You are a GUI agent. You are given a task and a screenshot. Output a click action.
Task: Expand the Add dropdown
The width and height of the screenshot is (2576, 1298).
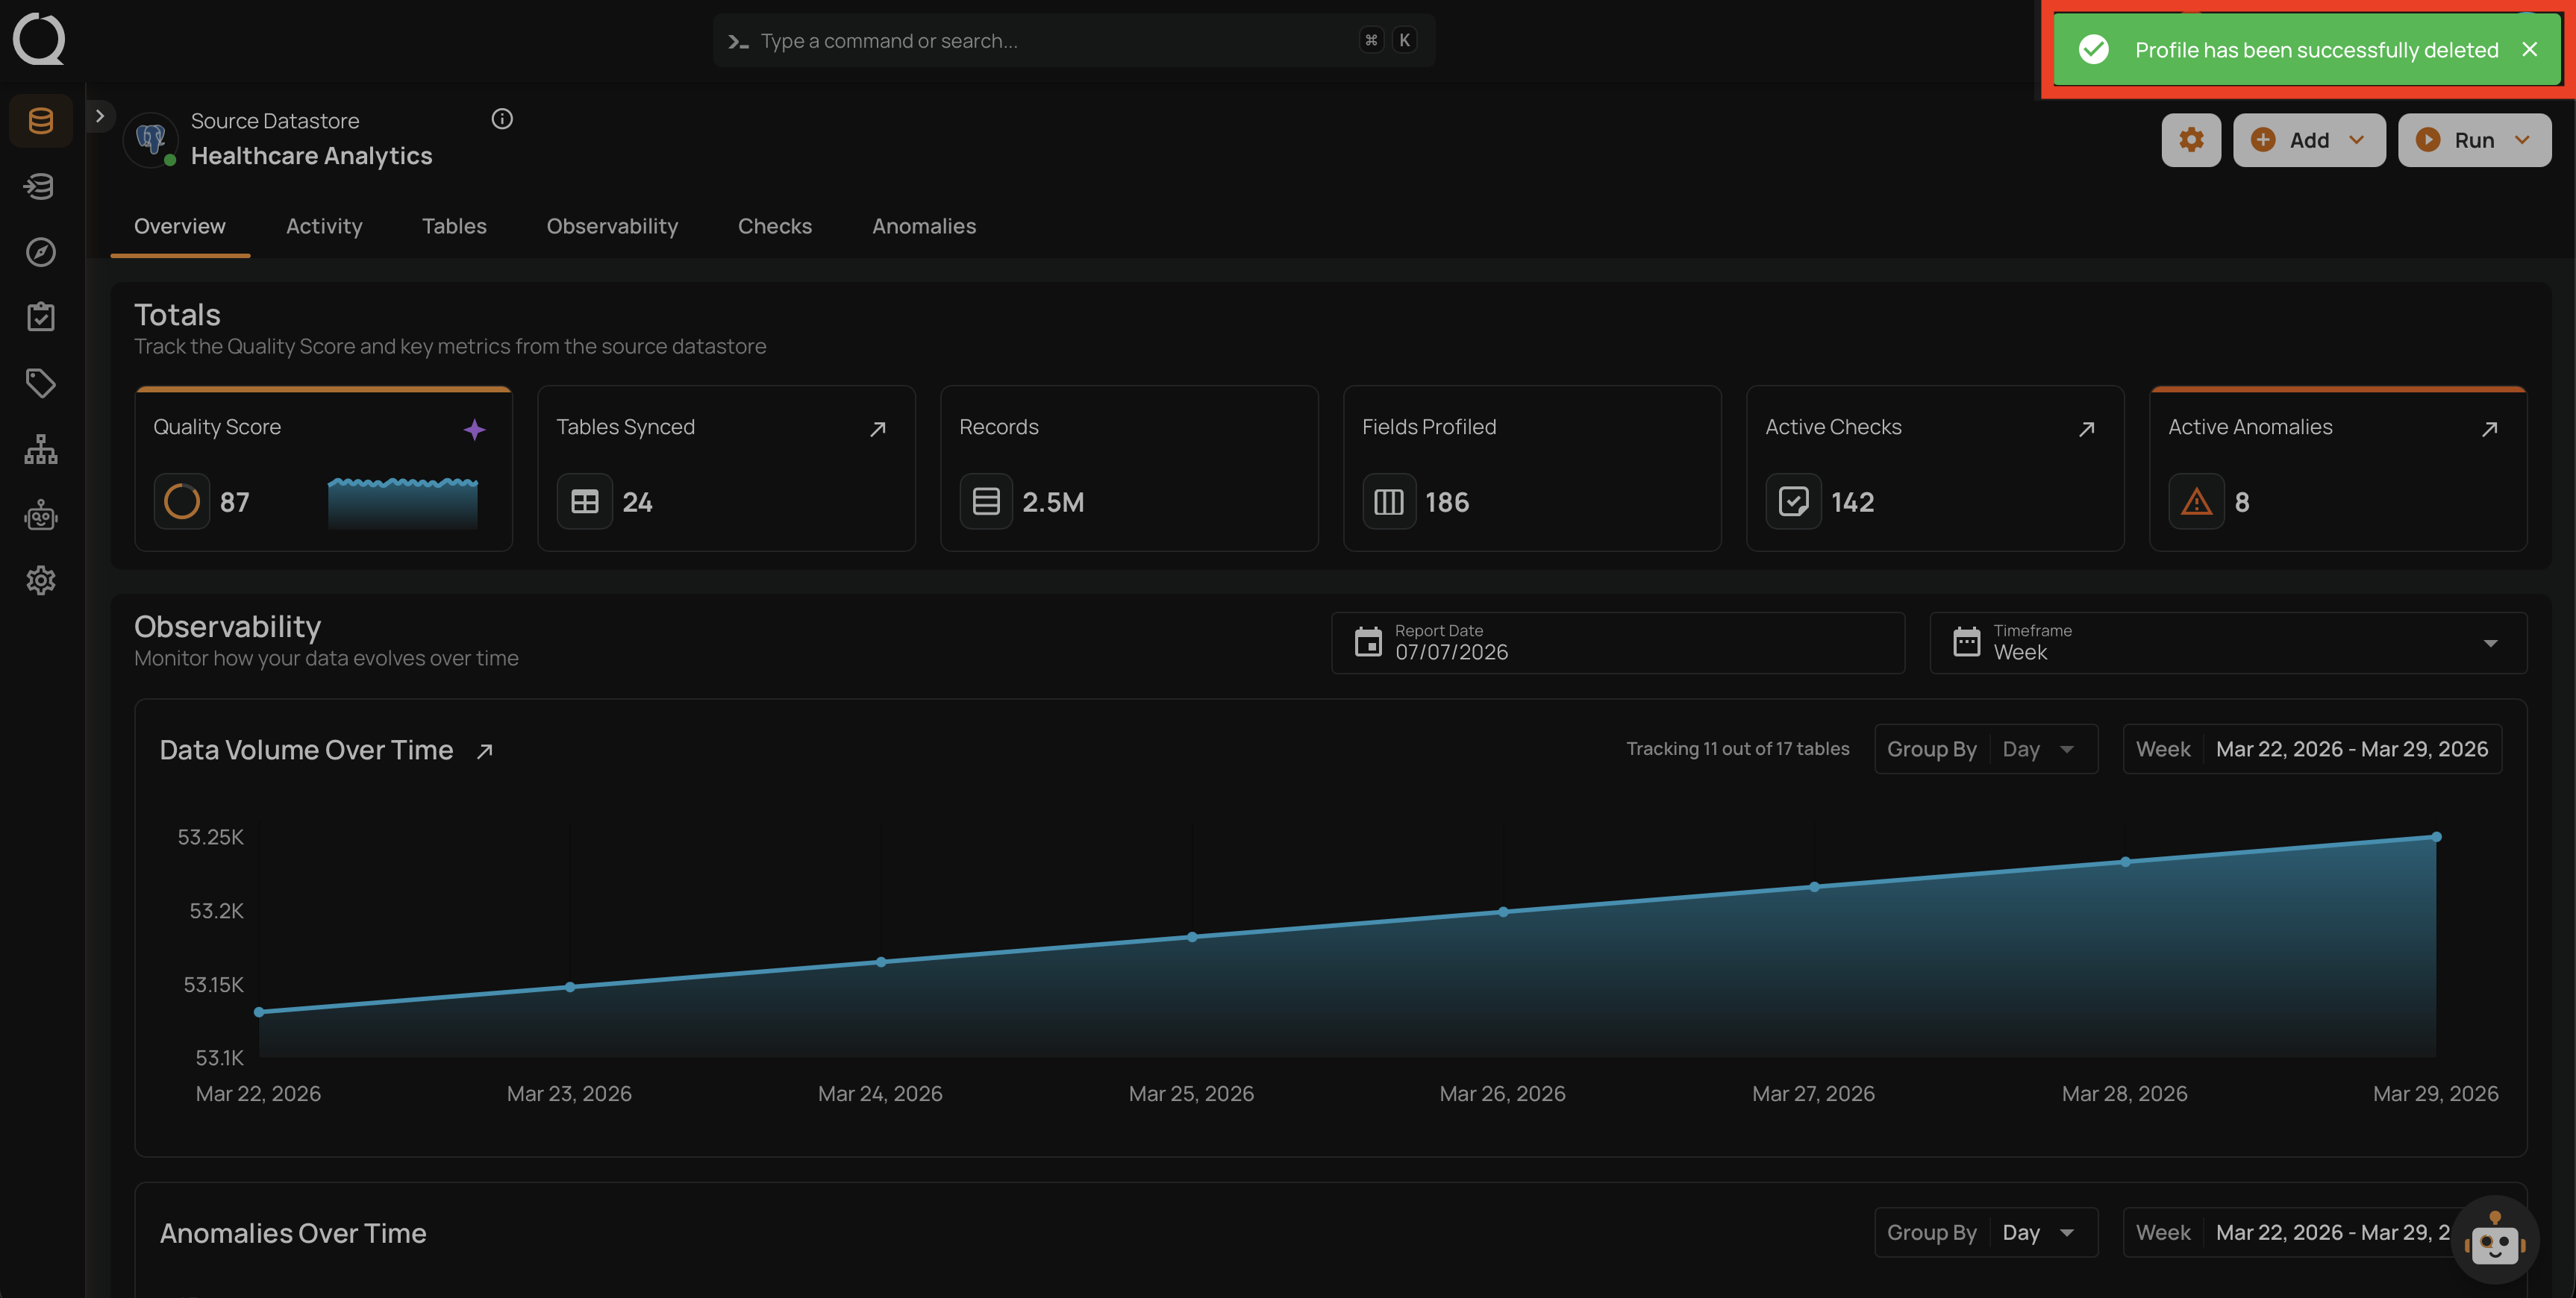click(2309, 140)
